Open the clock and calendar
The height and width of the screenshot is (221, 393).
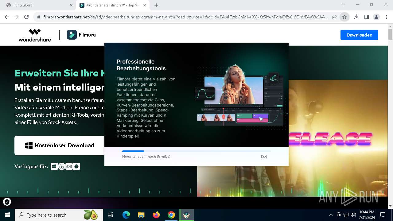coord(367,215)
